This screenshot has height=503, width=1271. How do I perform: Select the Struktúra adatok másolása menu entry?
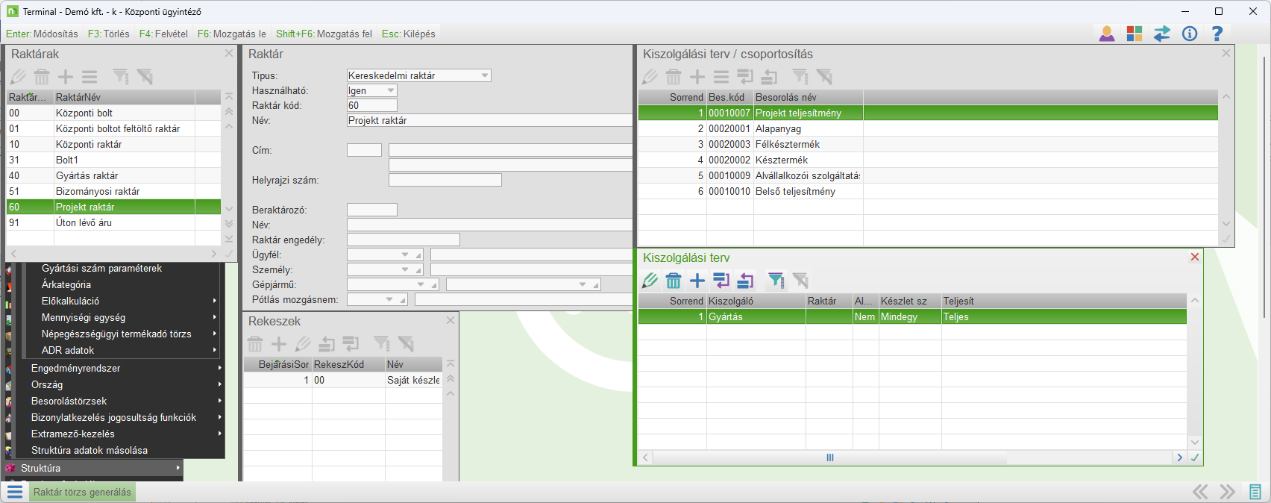pyautogui.click(x=90, y=450)
